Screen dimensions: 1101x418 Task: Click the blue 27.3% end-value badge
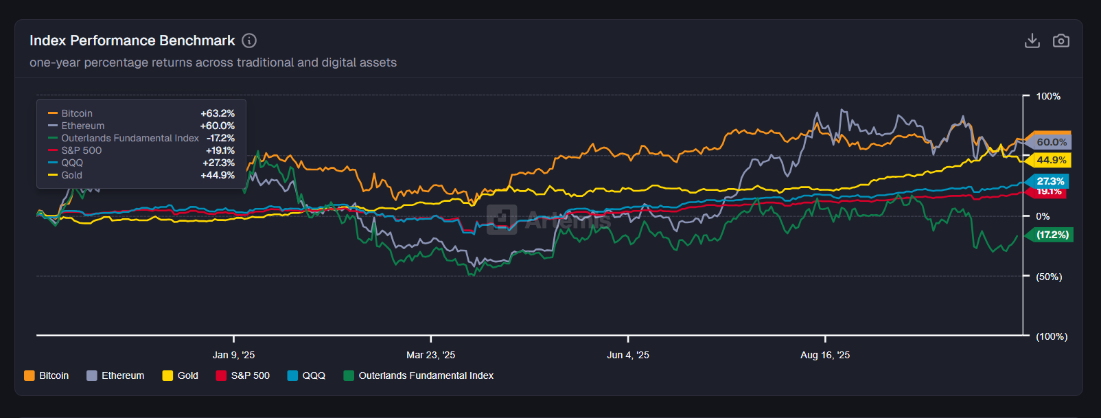[1050, 181]
